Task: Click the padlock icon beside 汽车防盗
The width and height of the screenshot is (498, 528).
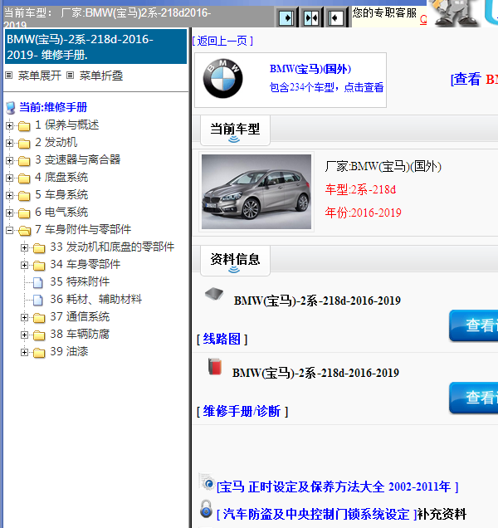Action: pyautogui.click(x=206, y=509)
